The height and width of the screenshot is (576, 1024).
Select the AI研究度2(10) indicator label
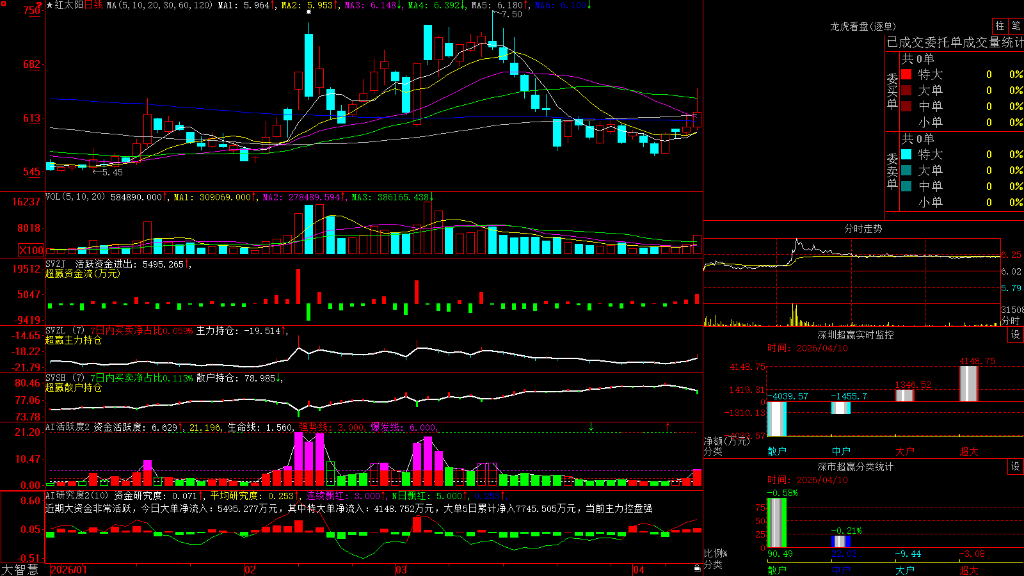point(77,495)
